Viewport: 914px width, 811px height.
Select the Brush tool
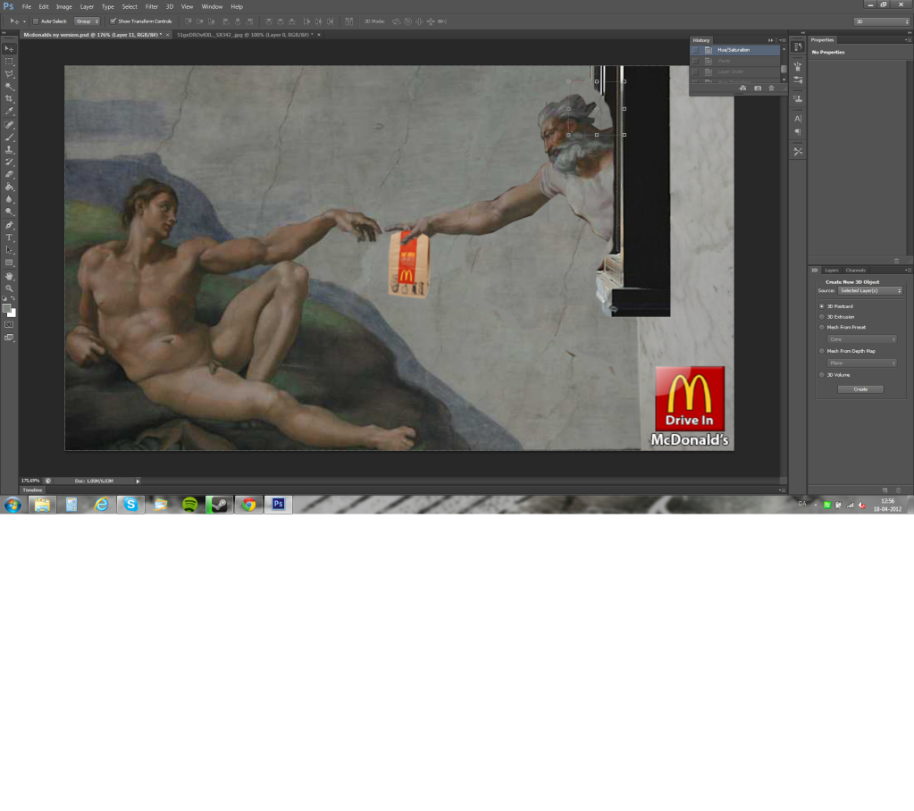click(9, 138)
